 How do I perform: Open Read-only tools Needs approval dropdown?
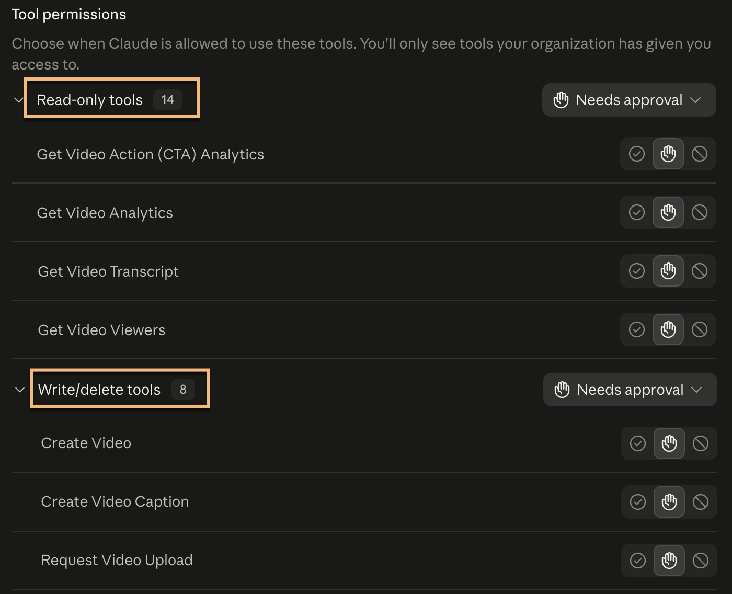[x=629, y=100]
